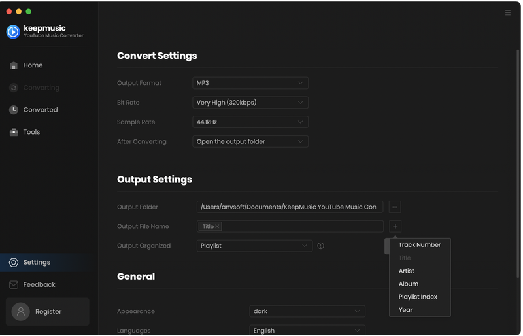Image resolution: width=523 pixels, height=336 pixels.
Task: Click the Output Folder path field
Action: (x=290, y=207)
